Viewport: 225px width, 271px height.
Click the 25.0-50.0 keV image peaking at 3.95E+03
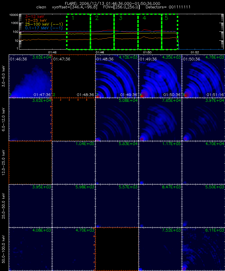[x=31, y=206]
